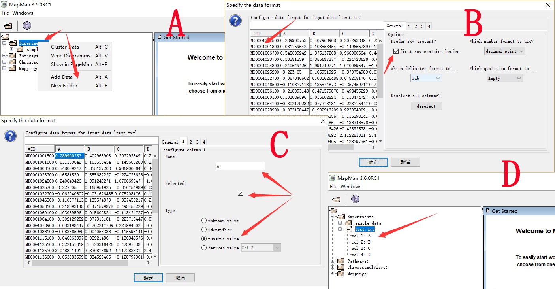This screenshot has width=555, height=289.
Task: Switch to tab 2 in column 1 configuration dialog
Action: point(190,142)
